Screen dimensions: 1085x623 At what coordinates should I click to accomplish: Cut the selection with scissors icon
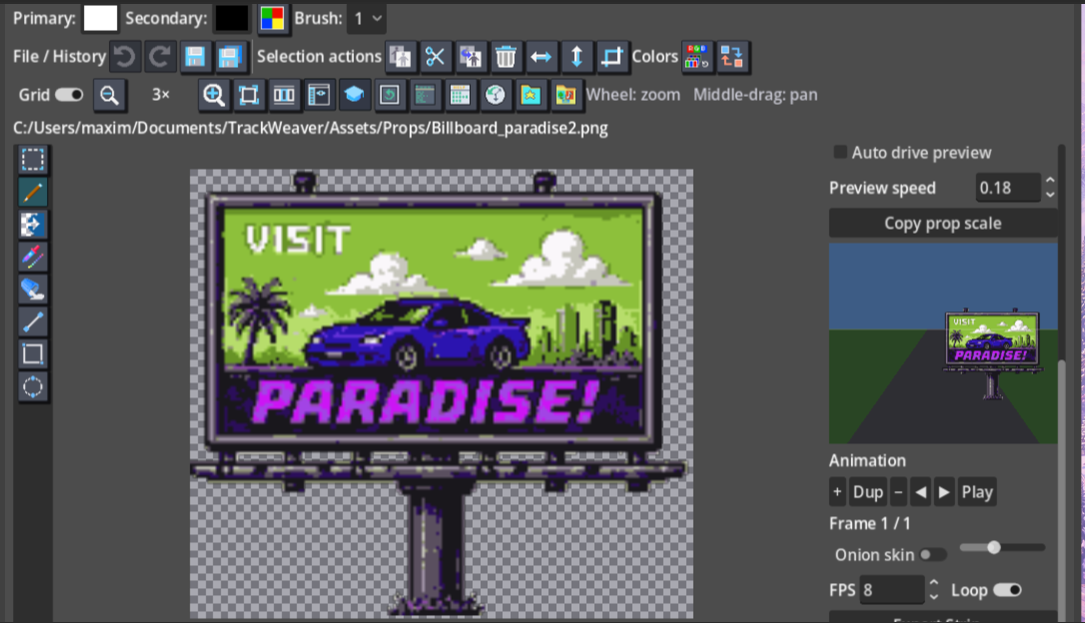[436, 57]
